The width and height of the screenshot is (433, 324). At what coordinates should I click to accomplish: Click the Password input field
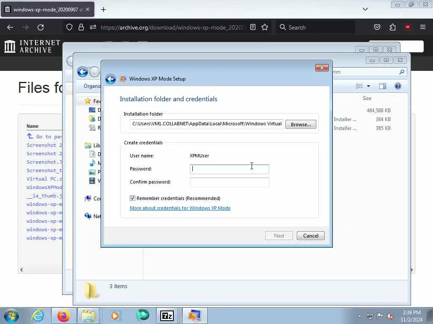[229, 169]
